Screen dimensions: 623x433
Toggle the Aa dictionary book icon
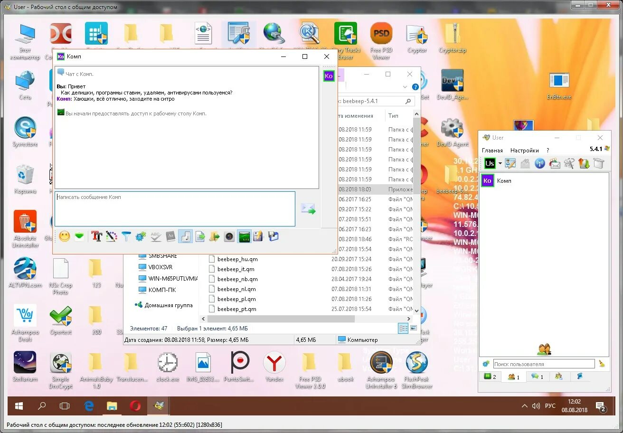click(x=170, y=236)
